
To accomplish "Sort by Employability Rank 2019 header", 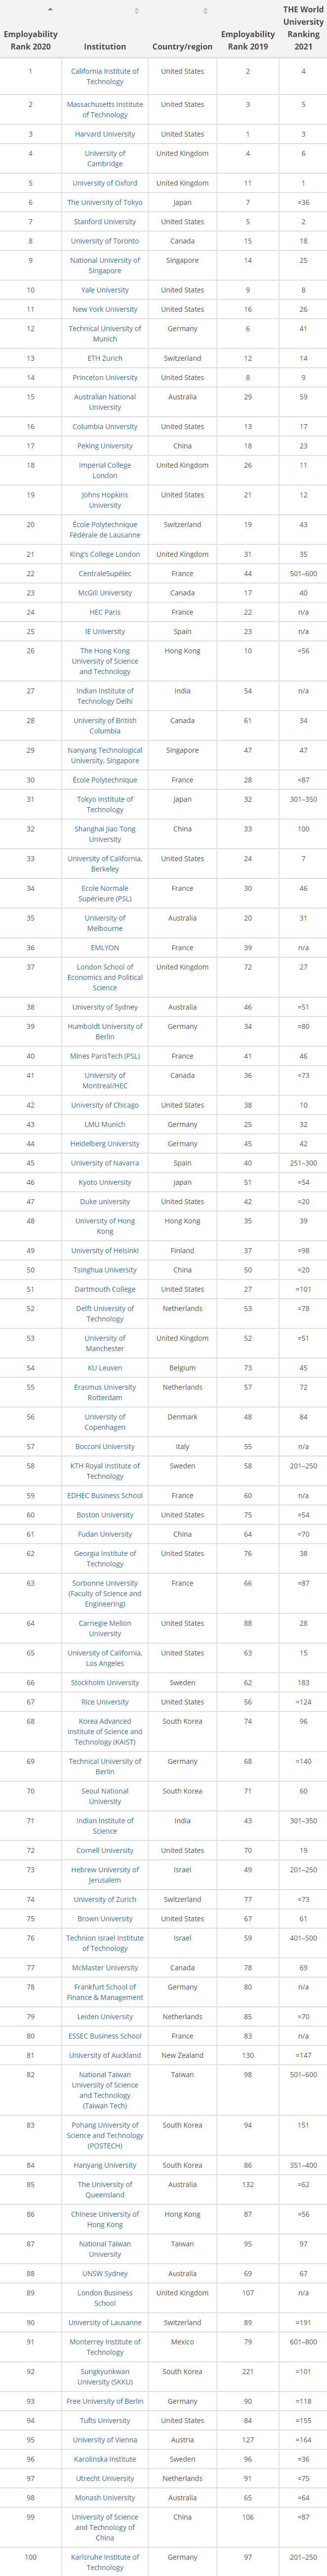I will point(248,40).
